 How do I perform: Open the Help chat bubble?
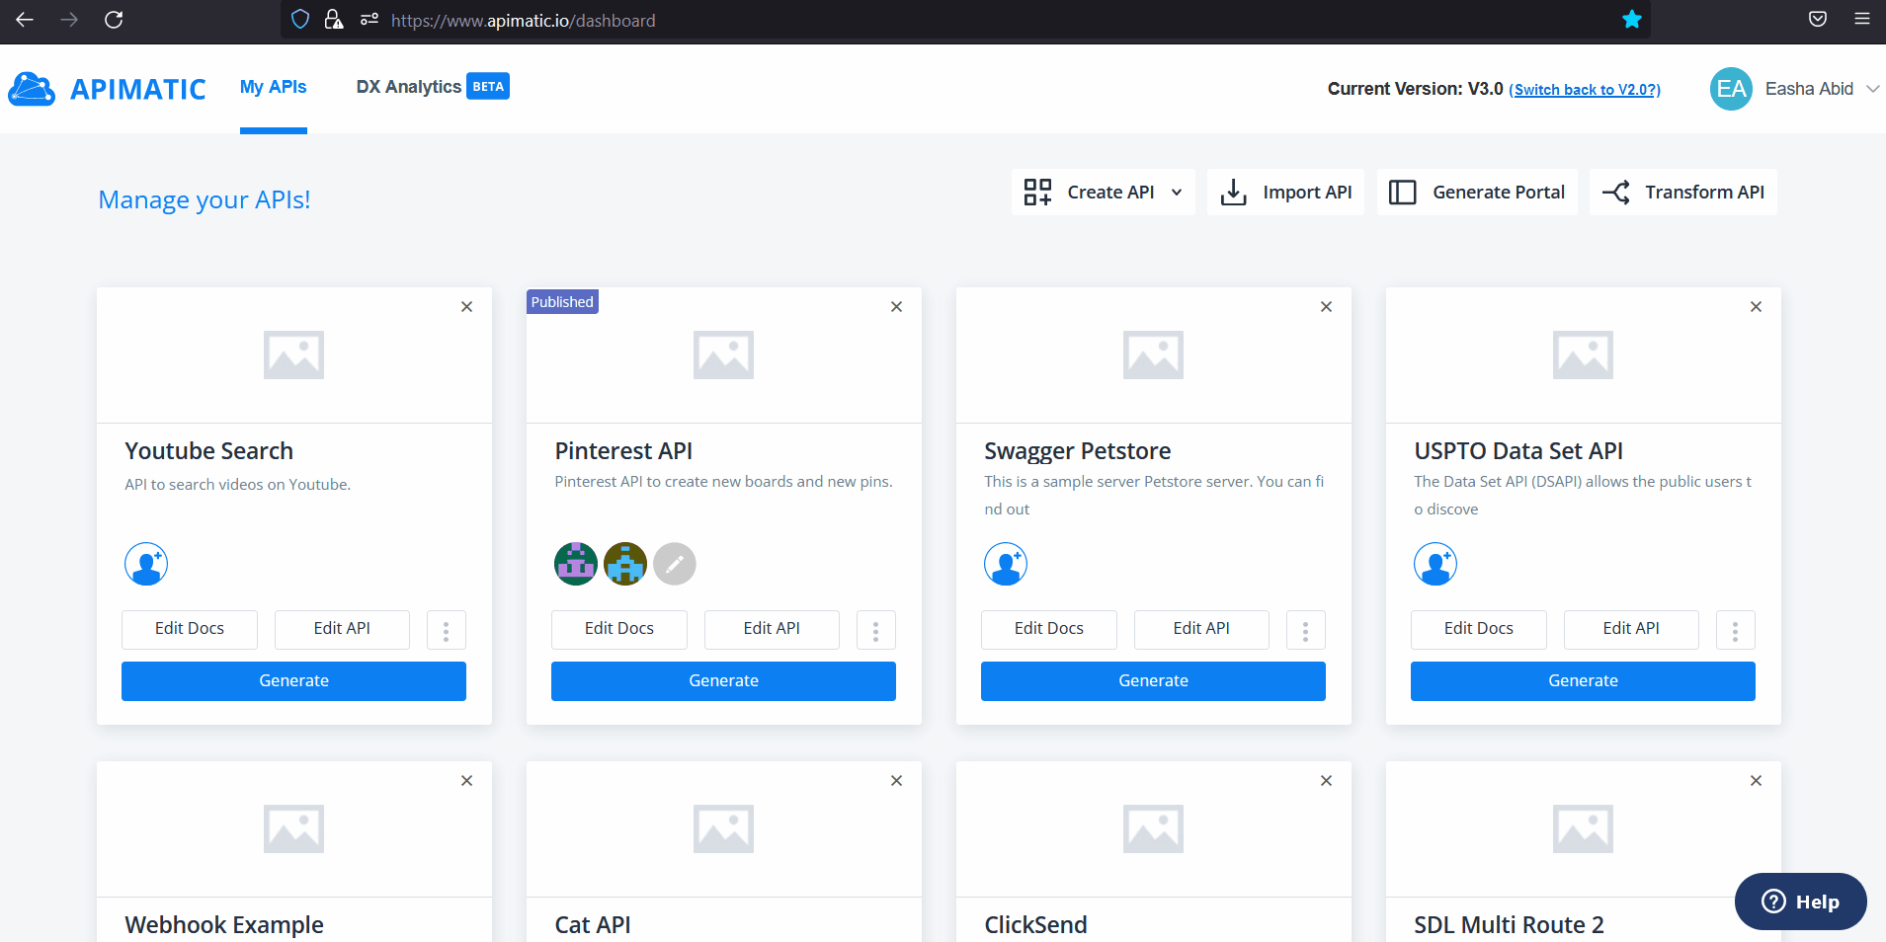click(1799, 901)
